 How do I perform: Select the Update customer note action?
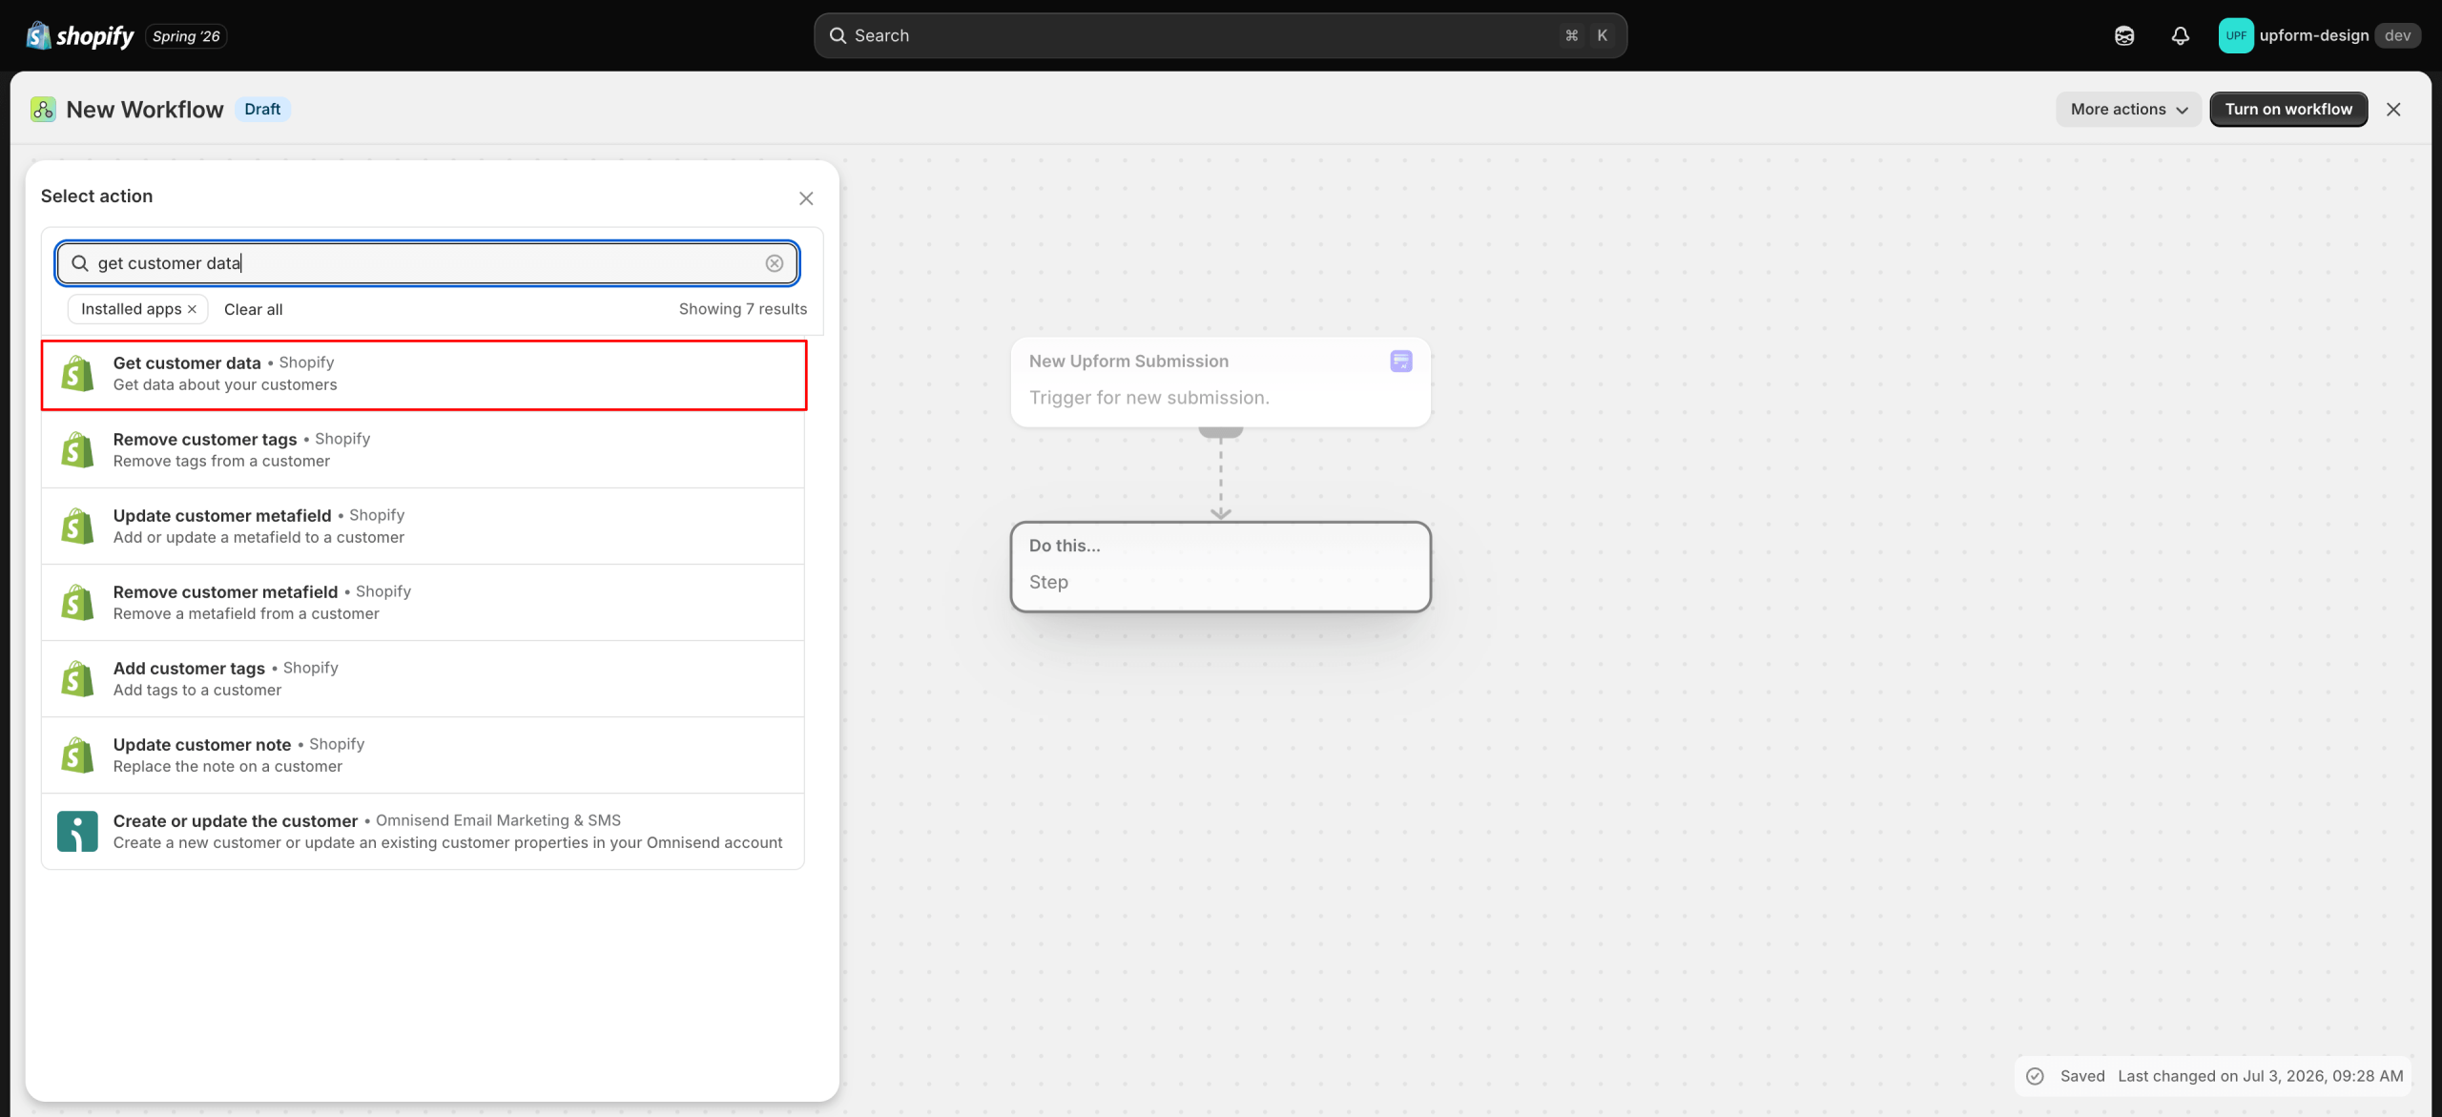point(423,755)
